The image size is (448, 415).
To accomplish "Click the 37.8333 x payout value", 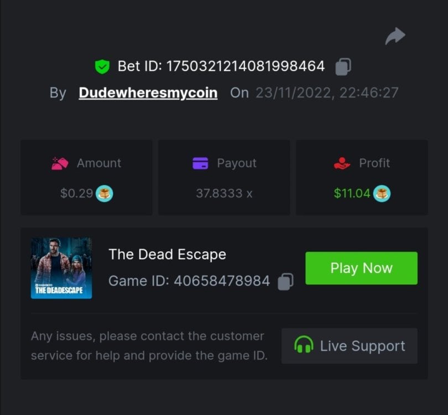I will point(224,194).
